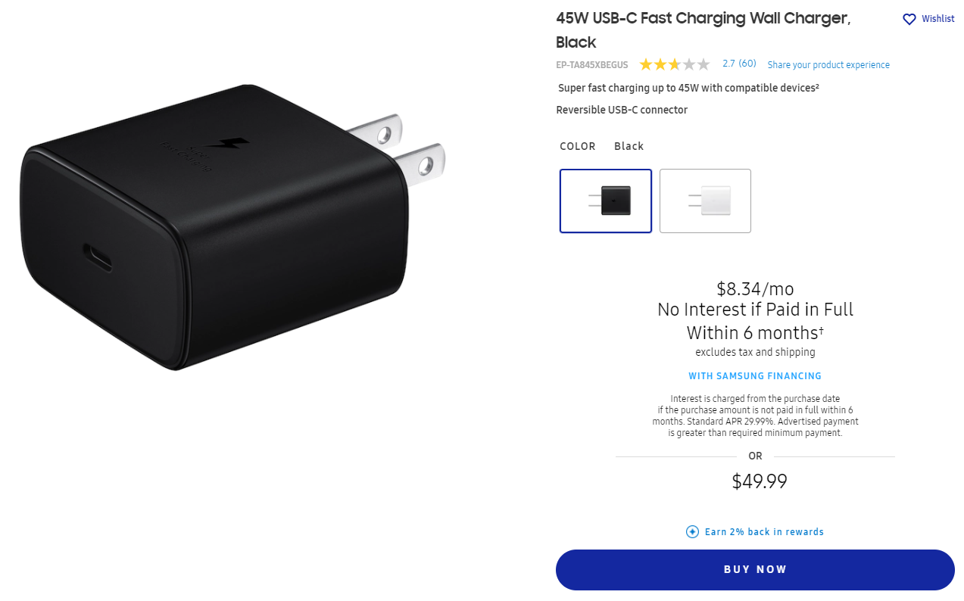Select the White charger color option
The height and width of the screenshot is (601, 964).
[705, 201]
